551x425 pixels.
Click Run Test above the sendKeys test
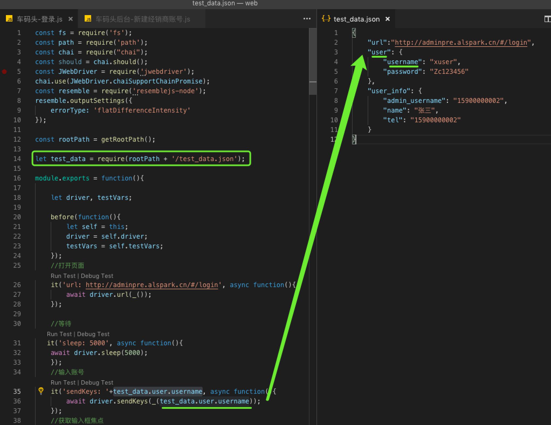[x=63, y=382]
